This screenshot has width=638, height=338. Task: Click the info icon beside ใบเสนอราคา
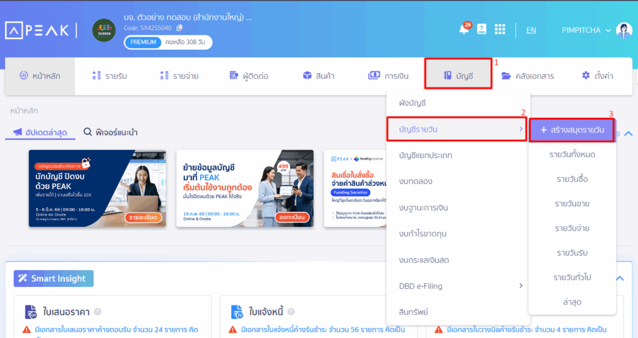pos(98,311)
